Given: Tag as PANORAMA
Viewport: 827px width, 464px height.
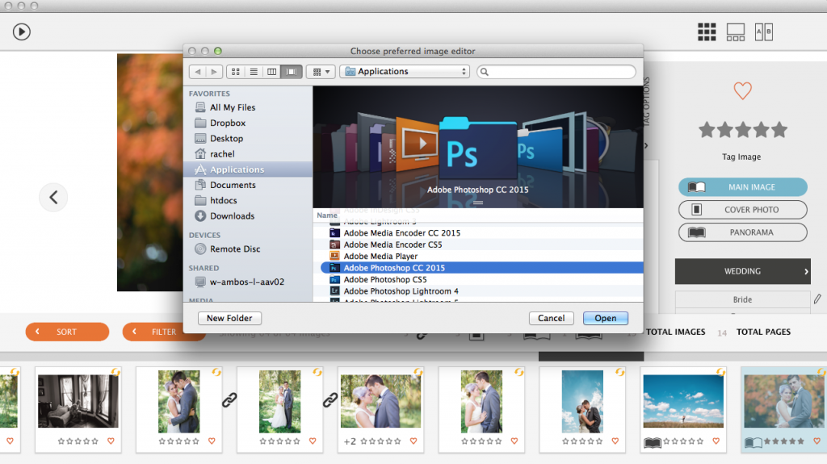Looking at the screenshot, I should point(743,232).
